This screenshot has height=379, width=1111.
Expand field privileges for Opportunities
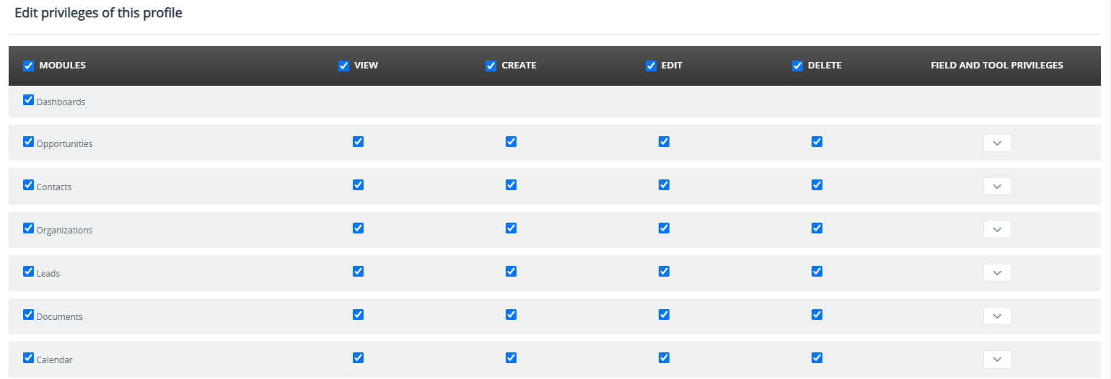(997, 143)
